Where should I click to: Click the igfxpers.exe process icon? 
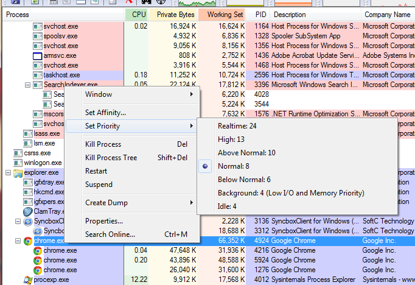coord(28,202)
